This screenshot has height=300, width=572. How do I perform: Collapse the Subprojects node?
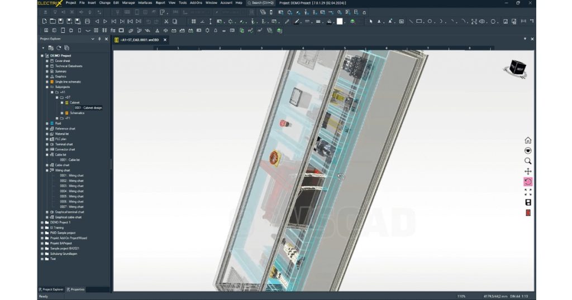(x=47, y=87)
